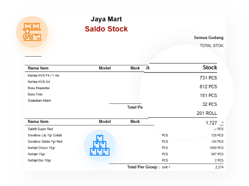Select the Satelit Super Red item

(40, 129)
